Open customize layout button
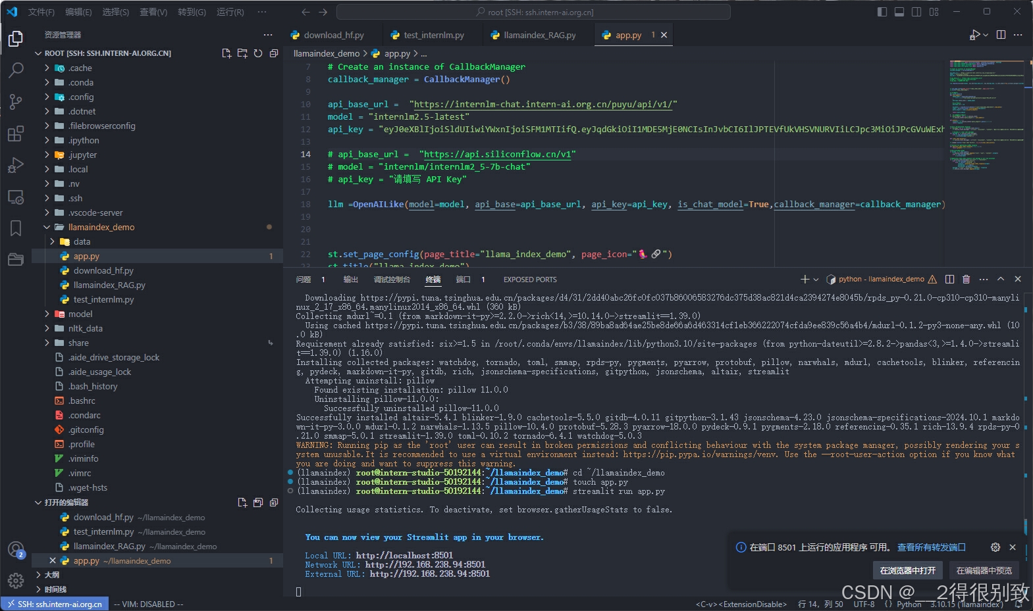Viewport: 1033px width, 611px height. 934,12
